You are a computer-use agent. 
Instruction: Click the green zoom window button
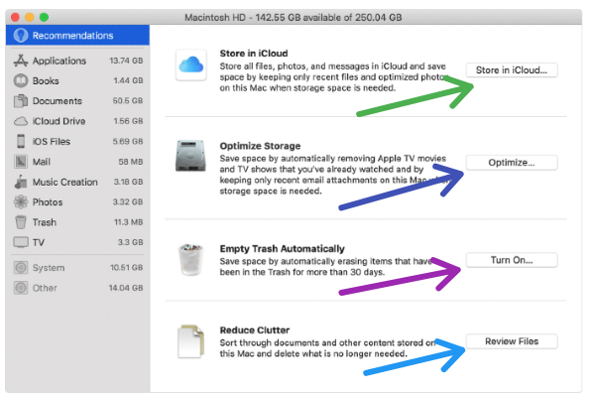click(44, 17)
